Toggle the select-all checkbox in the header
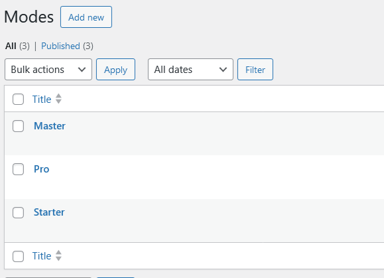This screenshot has width=384, height=278. 18,100
